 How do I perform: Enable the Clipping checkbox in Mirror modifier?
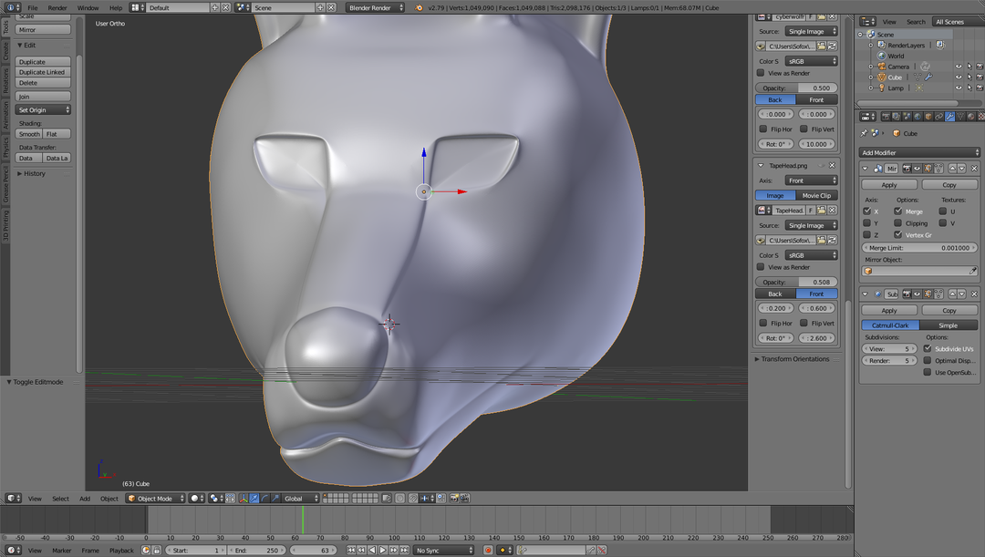pos(898,222)
